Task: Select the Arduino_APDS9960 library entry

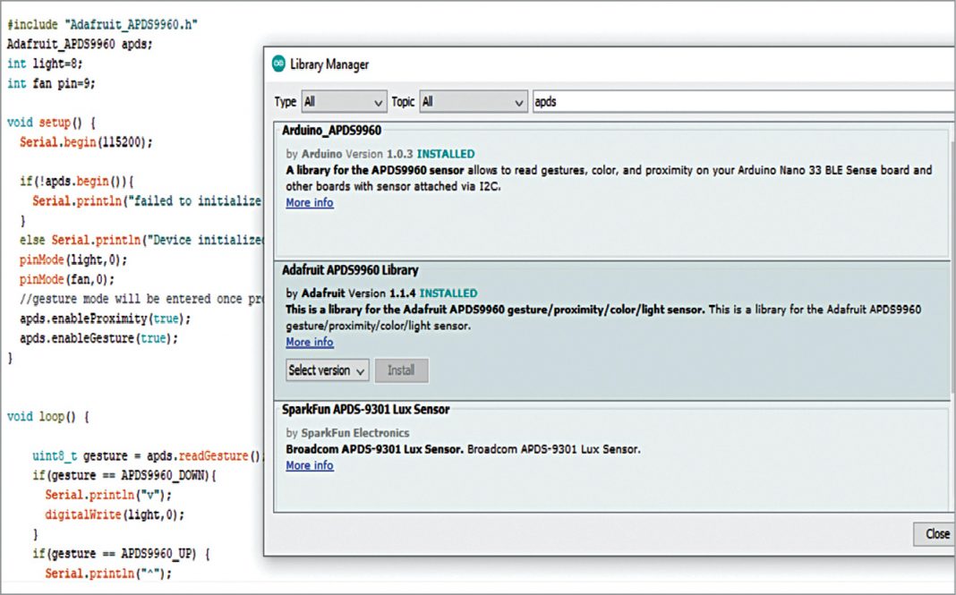Action: [x=332, y=131]
